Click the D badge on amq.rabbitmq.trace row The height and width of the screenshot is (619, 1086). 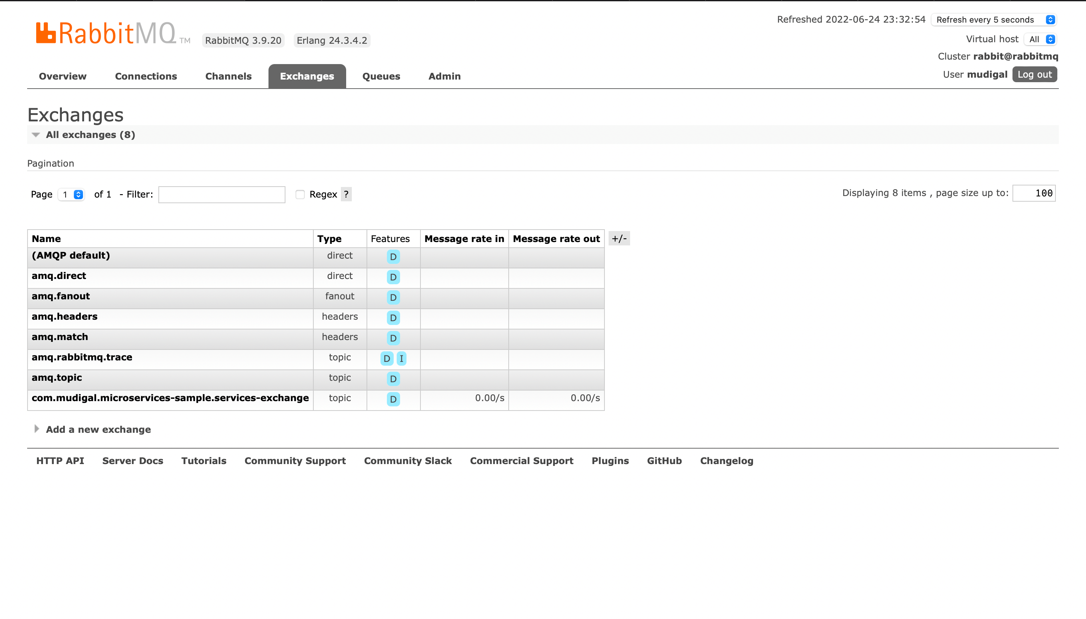387,359
